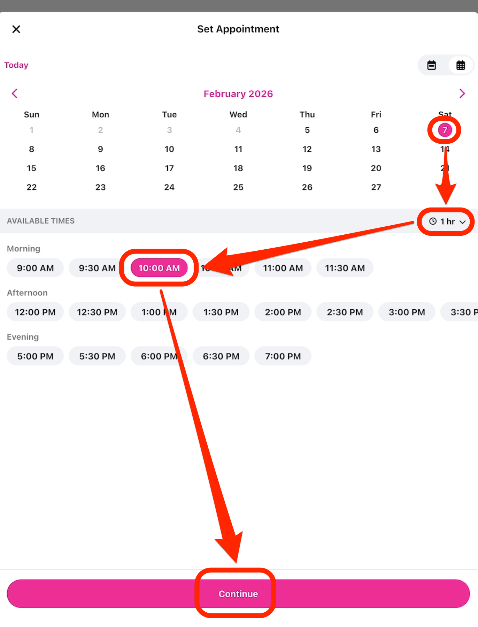Viewport: 478px width, 627px height.
Task: Close the Set Appointment dialog
Action: 16,29
